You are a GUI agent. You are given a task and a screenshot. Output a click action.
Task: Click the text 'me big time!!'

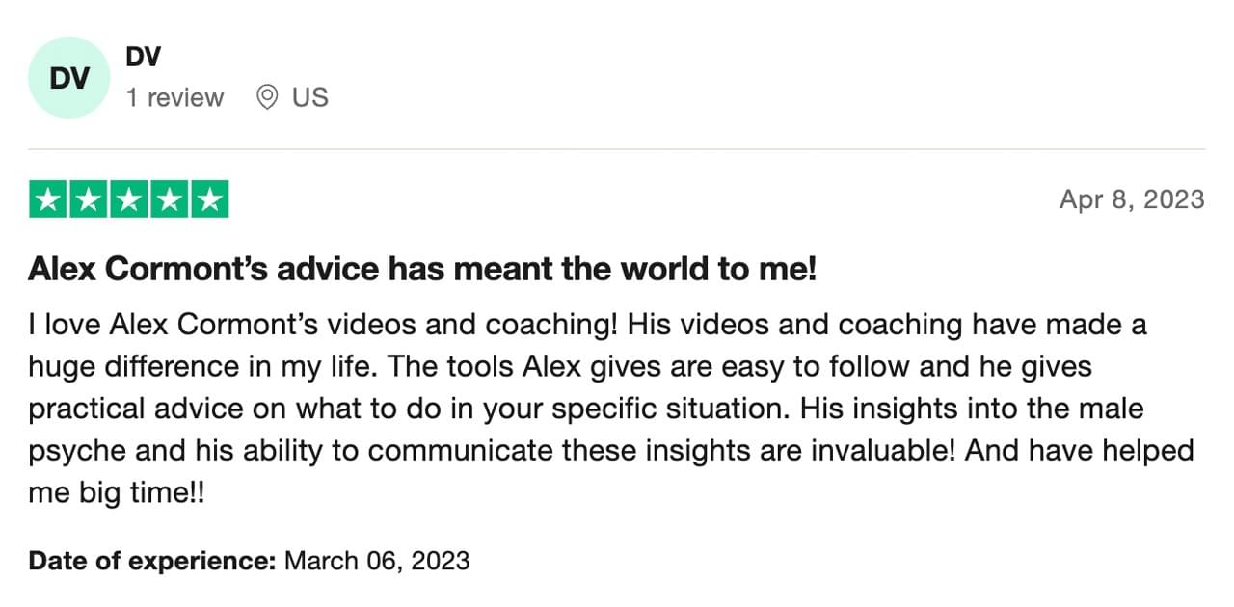coord(117,493)
